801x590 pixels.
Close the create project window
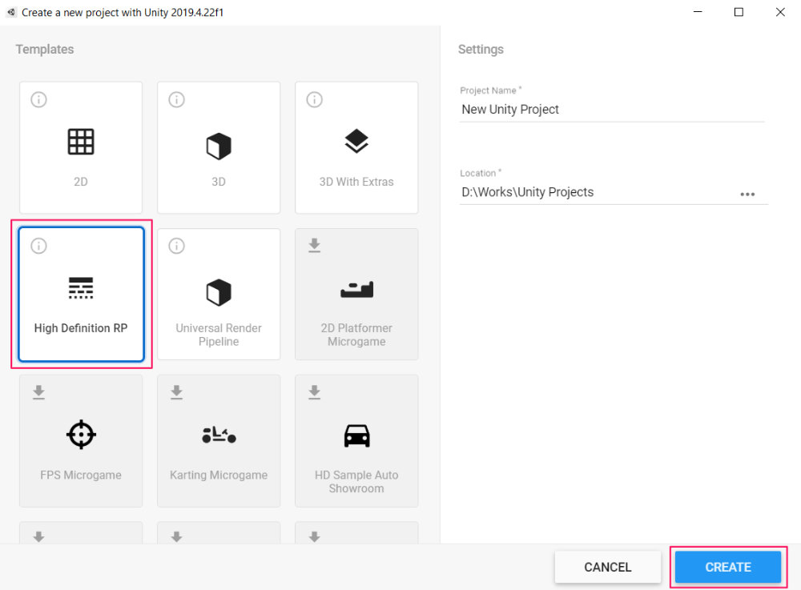tap(780, 12)
